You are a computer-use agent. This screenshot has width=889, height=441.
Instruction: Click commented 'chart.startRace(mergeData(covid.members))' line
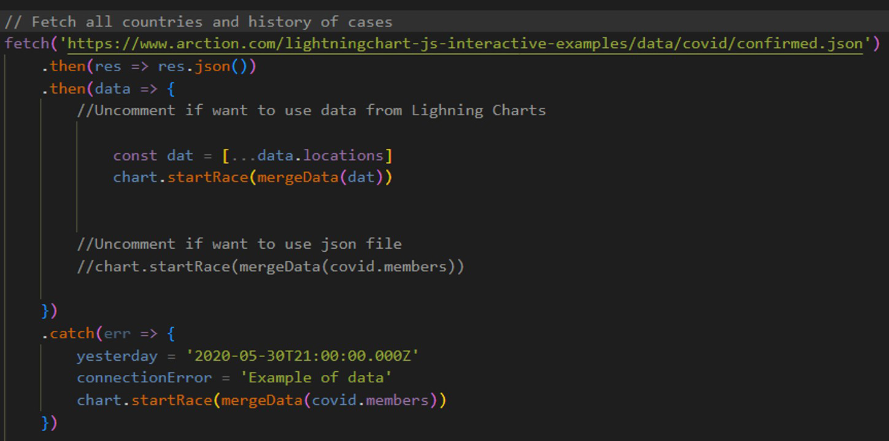(271, 267)
